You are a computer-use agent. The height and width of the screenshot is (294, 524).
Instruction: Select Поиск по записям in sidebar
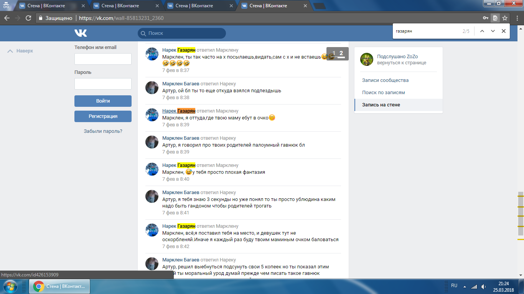[x=383, y=93]
